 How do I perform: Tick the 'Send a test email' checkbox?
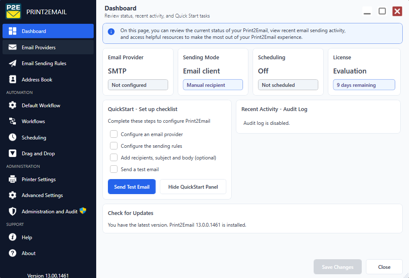[x=114, y=169]
